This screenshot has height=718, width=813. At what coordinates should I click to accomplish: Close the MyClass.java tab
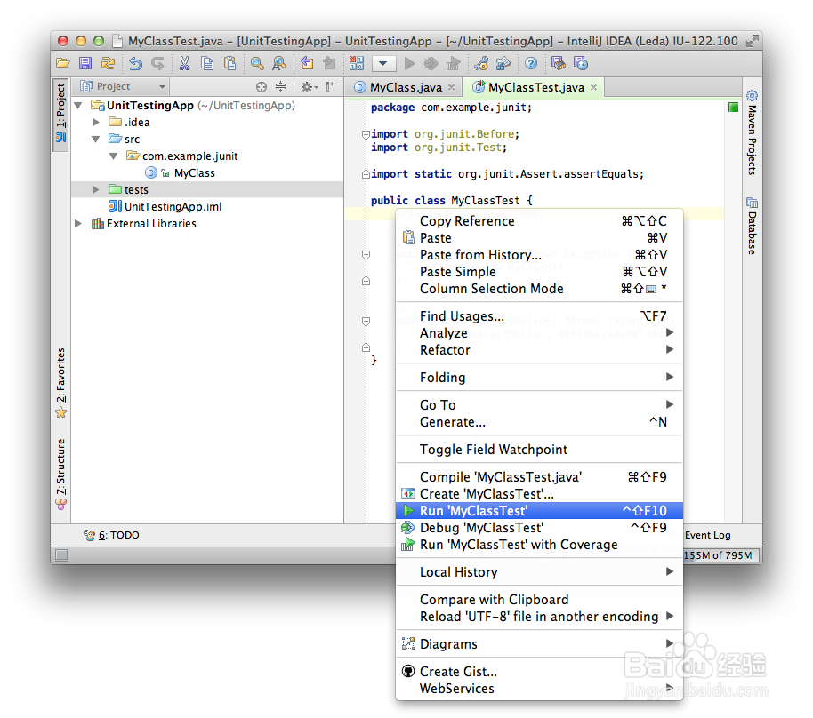click(452, 88)
